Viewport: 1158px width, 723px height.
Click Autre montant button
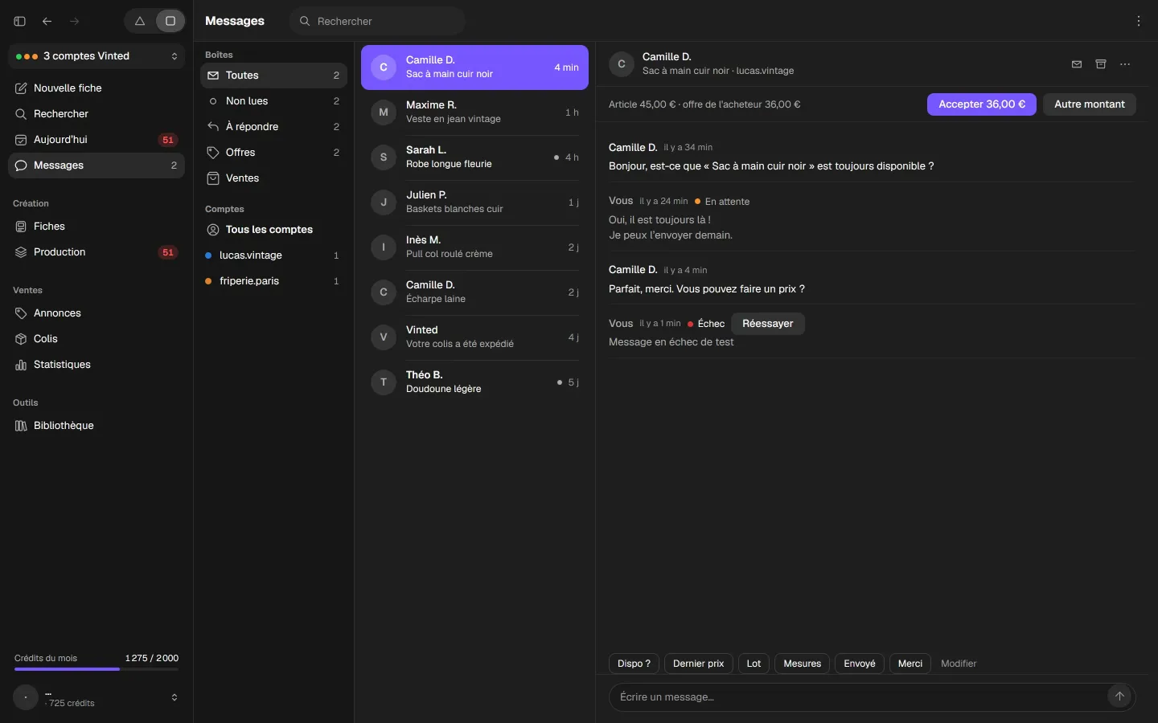1090,104
